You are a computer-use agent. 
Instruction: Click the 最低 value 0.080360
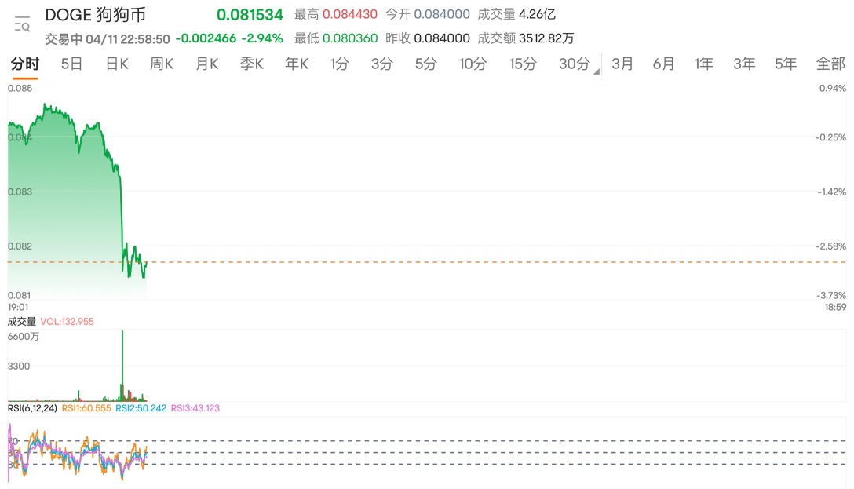coord(349,38)
